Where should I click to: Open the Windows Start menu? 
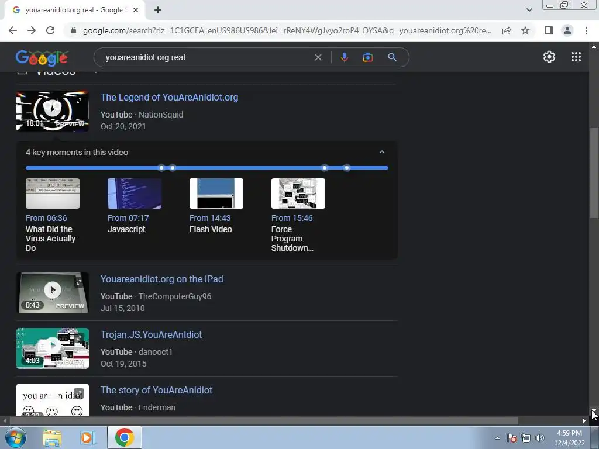coord(15,437)
